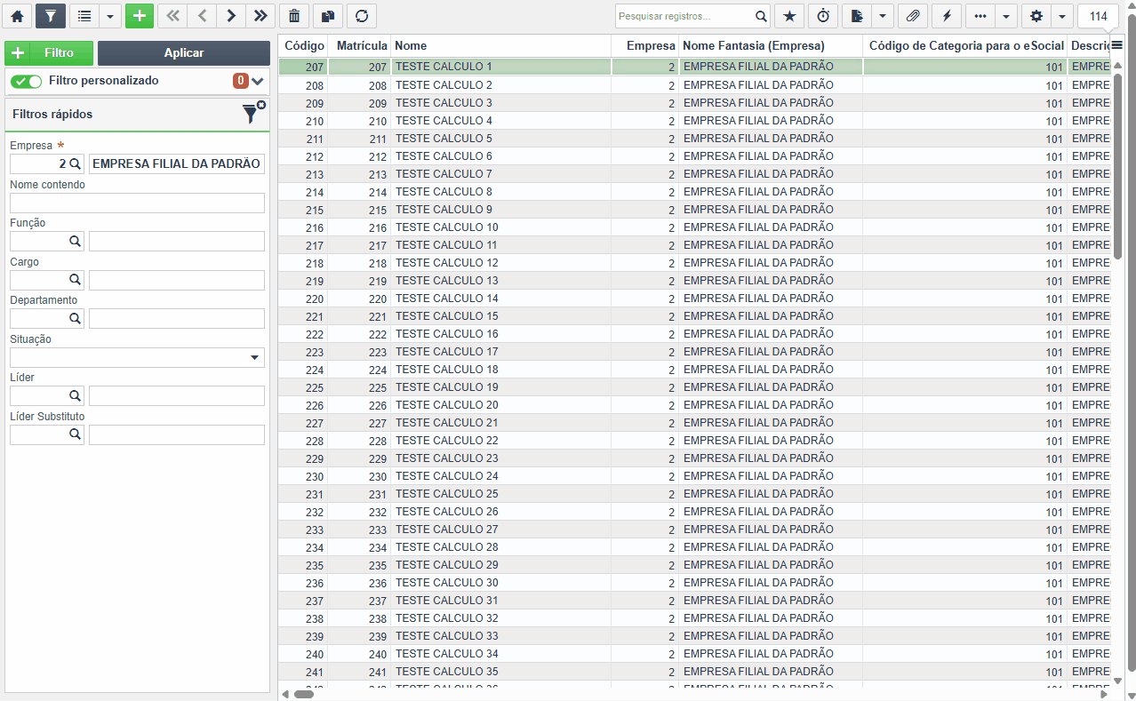Open the settings gear dropdown arrow

(x=1062, y=16)
